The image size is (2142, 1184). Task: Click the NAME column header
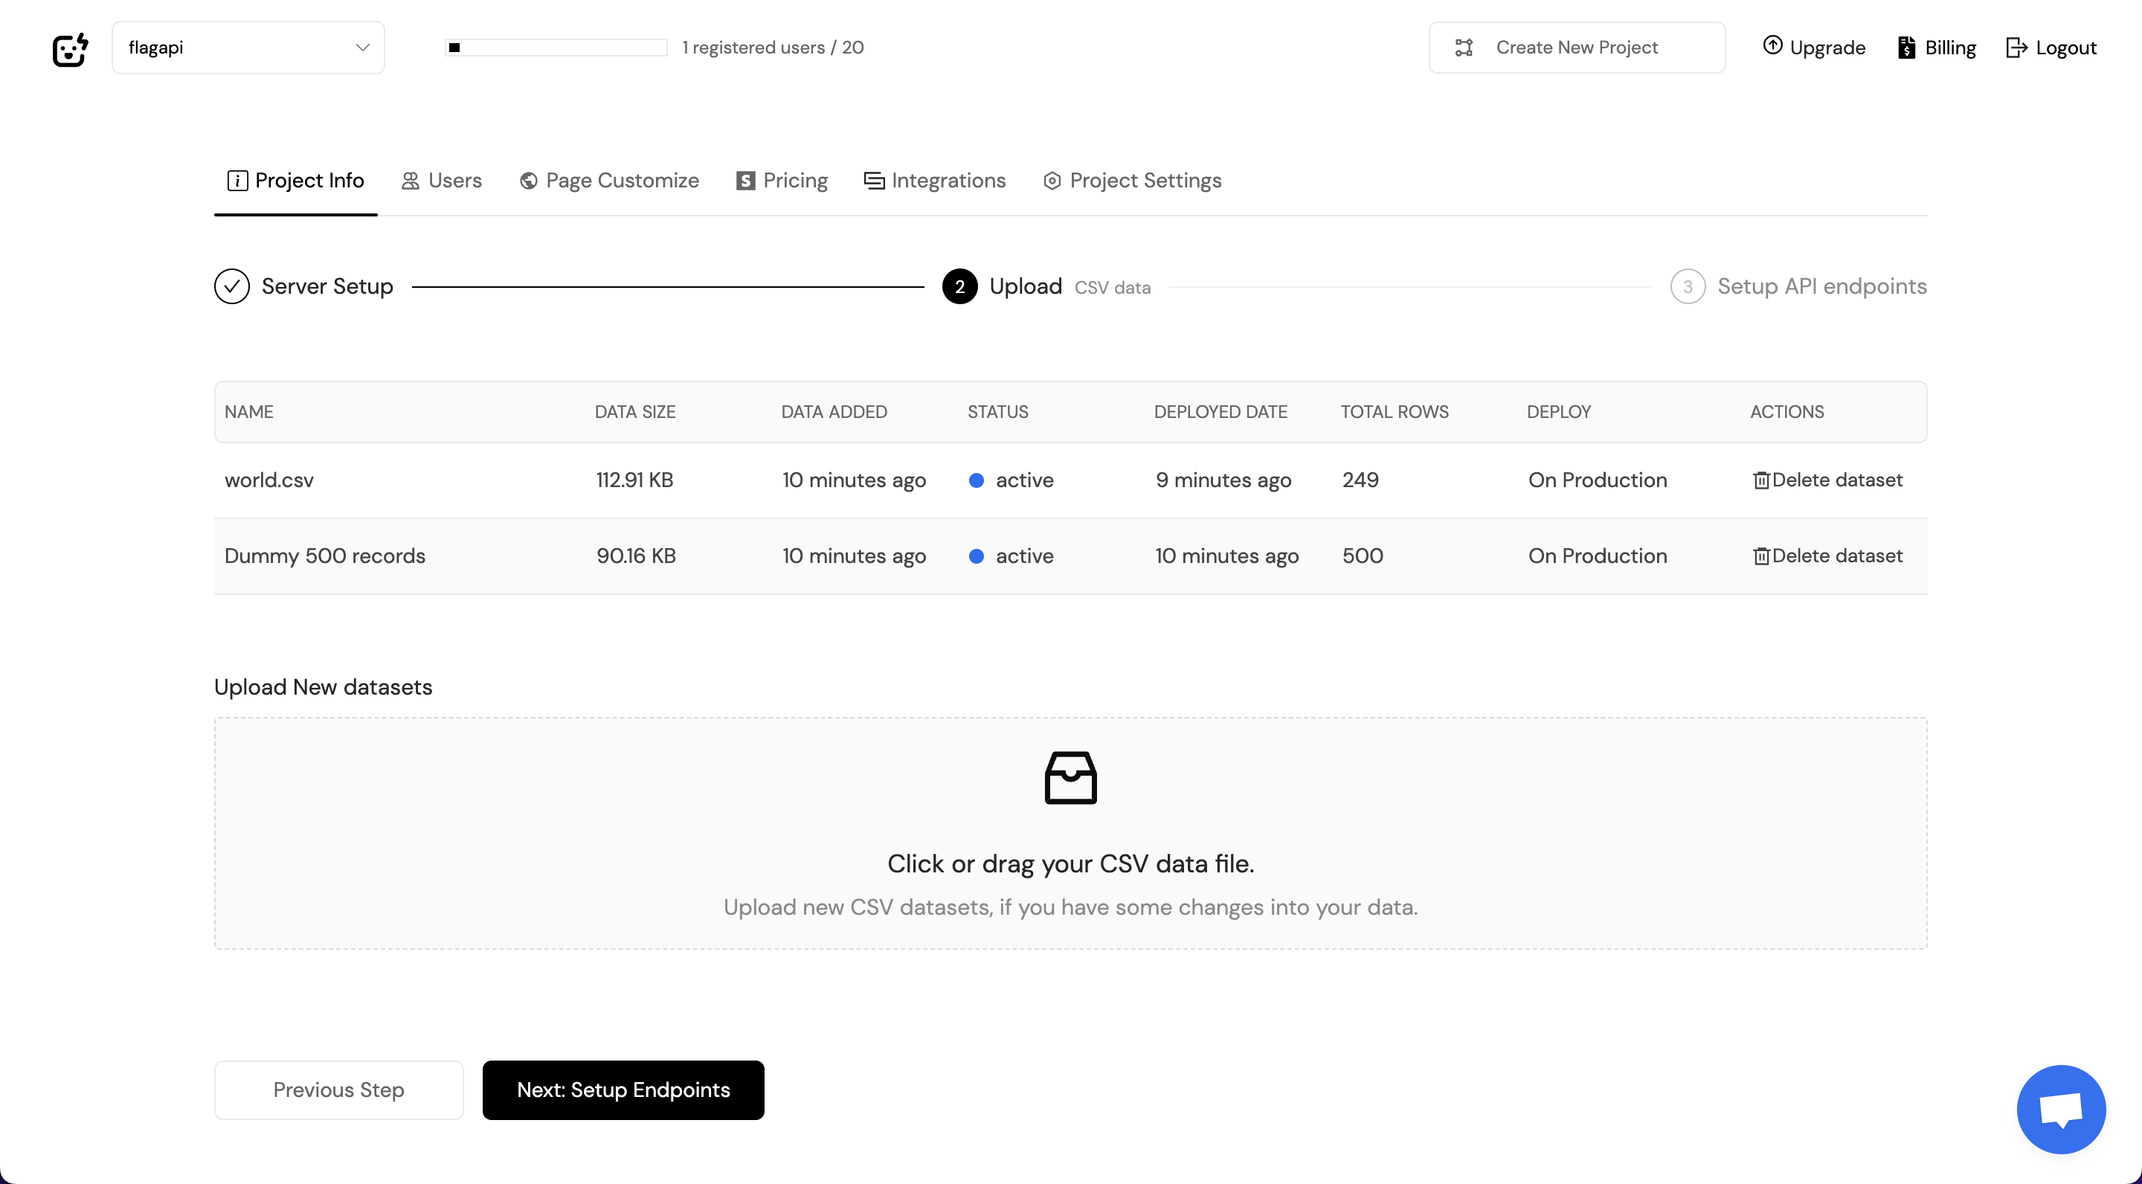coord(248,411)
